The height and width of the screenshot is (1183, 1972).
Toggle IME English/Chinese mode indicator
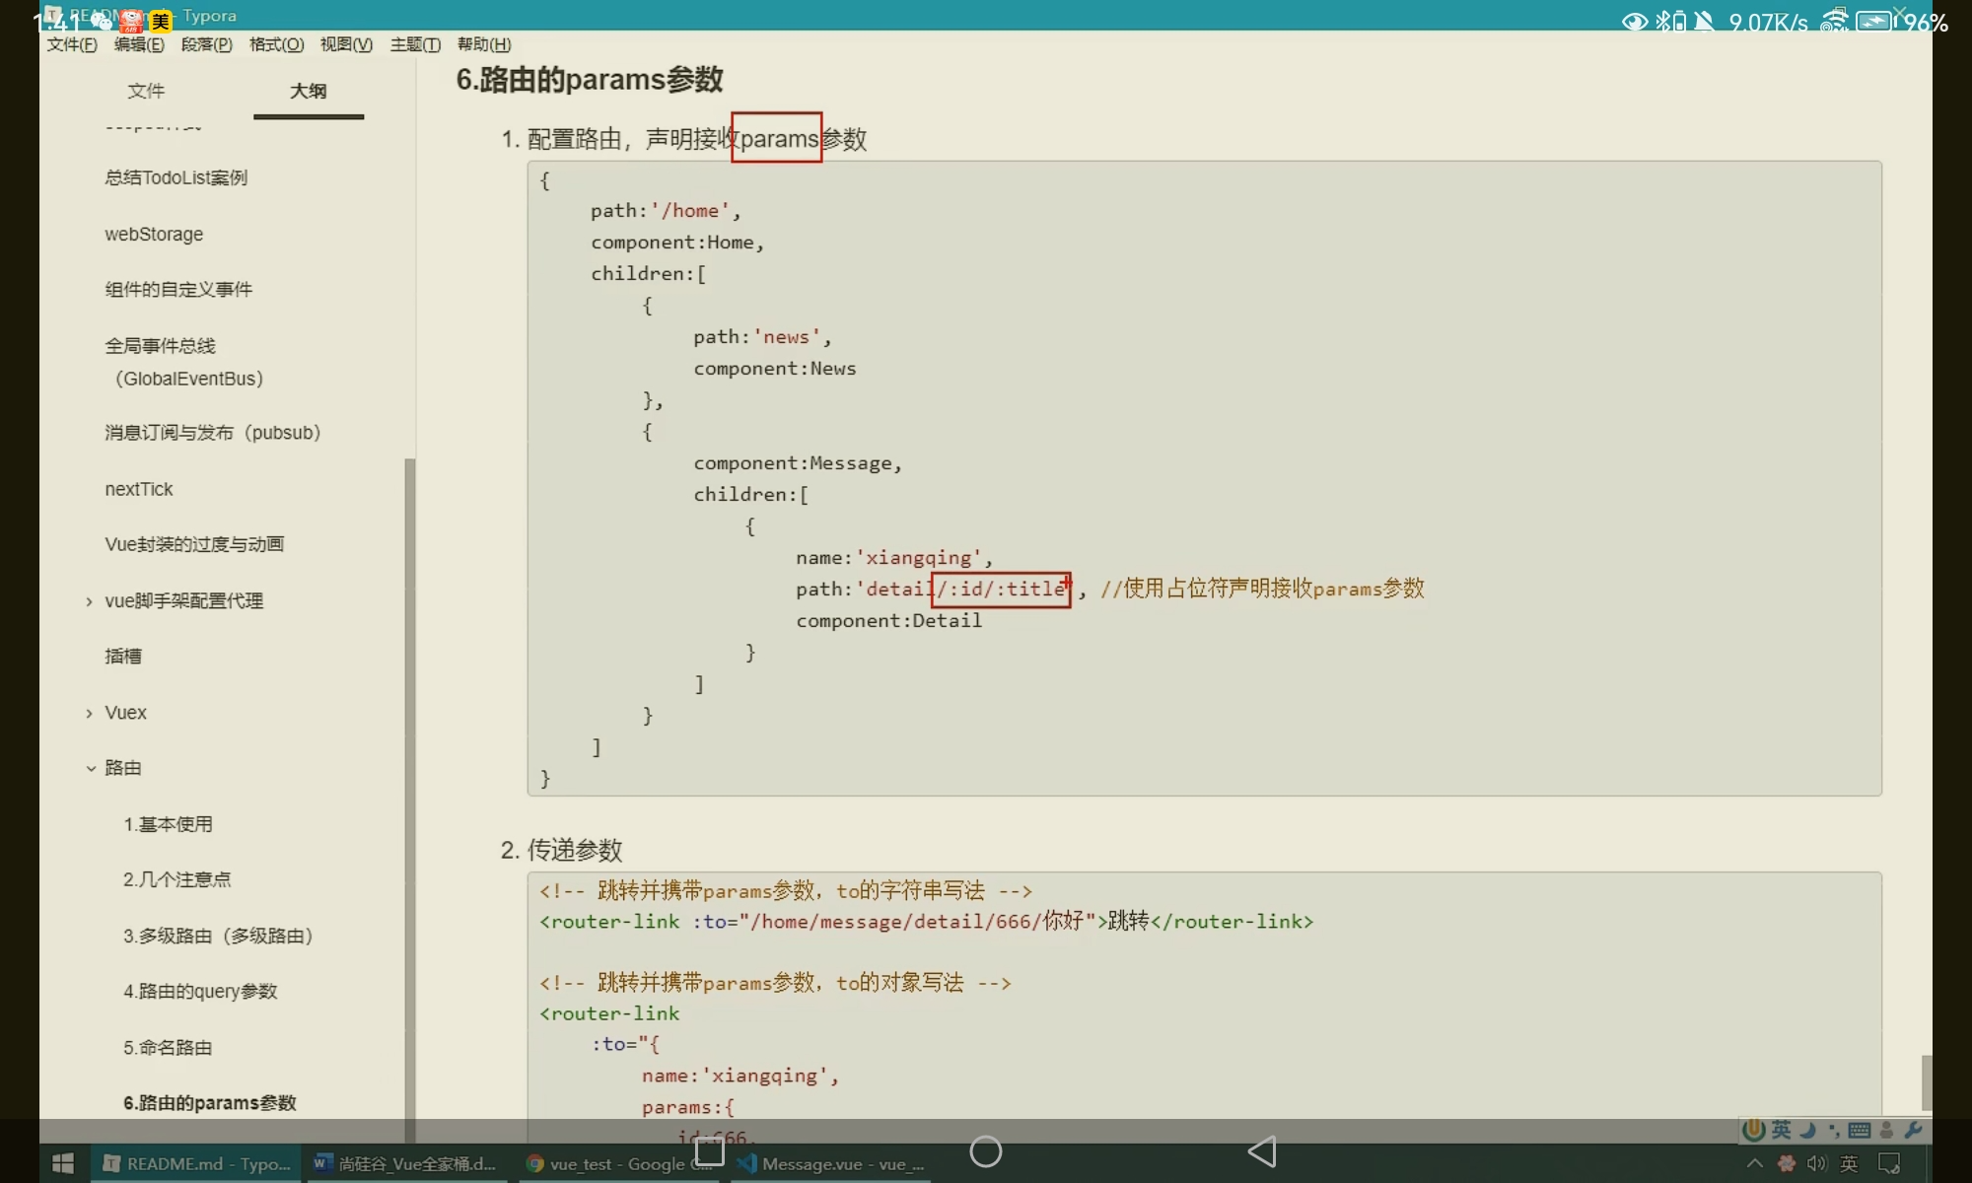click(x=1781, y=1131)
